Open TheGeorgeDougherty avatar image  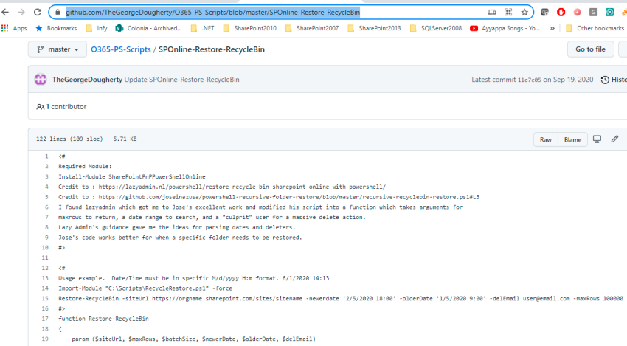(x=41, y=79)
